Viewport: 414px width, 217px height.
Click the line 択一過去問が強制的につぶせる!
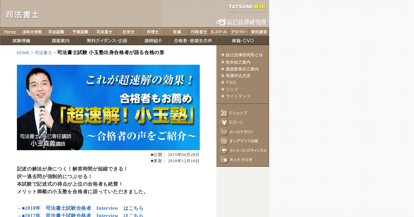[x=55, y=176]
